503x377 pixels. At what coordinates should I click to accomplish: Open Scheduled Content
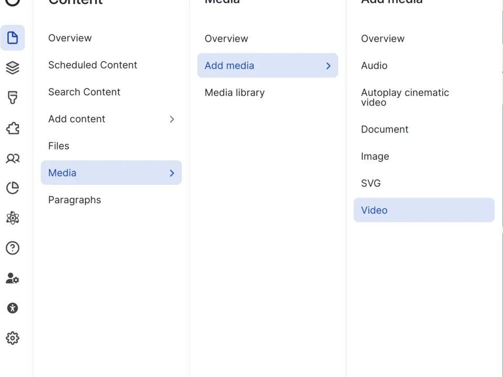pos(92,65)
